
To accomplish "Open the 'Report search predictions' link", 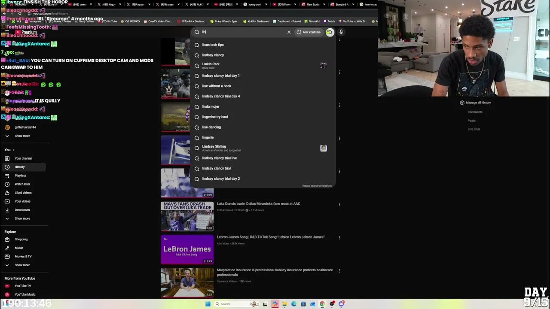I will click(317, 186).
